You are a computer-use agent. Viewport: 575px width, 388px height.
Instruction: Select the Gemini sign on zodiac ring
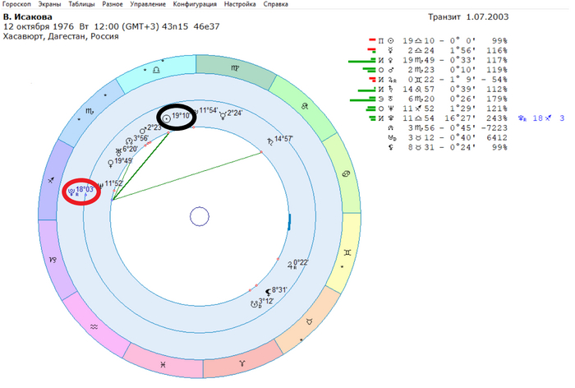[347, 252]
